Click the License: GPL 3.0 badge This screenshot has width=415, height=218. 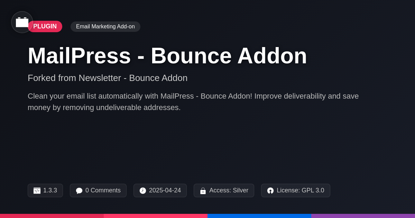pyautogui.click(x=296, y=190)
